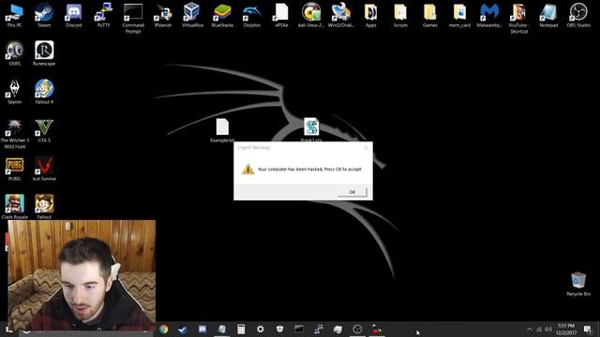This screenshot has width=600, height=337.
Task: Open the notepad-style taskbar icon
Action: pos(221,329)
